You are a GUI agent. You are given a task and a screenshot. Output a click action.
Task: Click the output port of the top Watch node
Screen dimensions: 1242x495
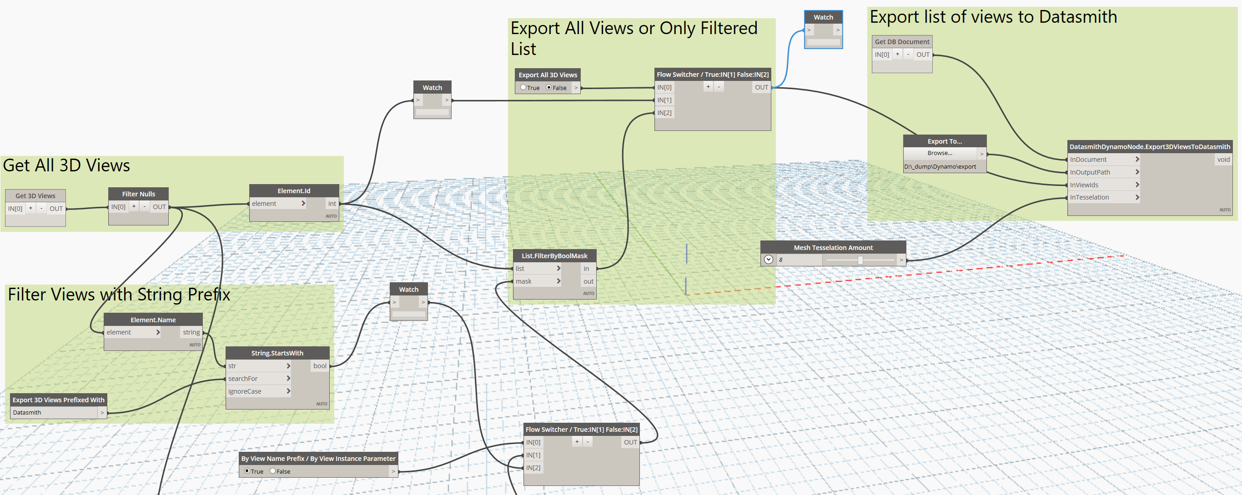click(x=838, y=30)
